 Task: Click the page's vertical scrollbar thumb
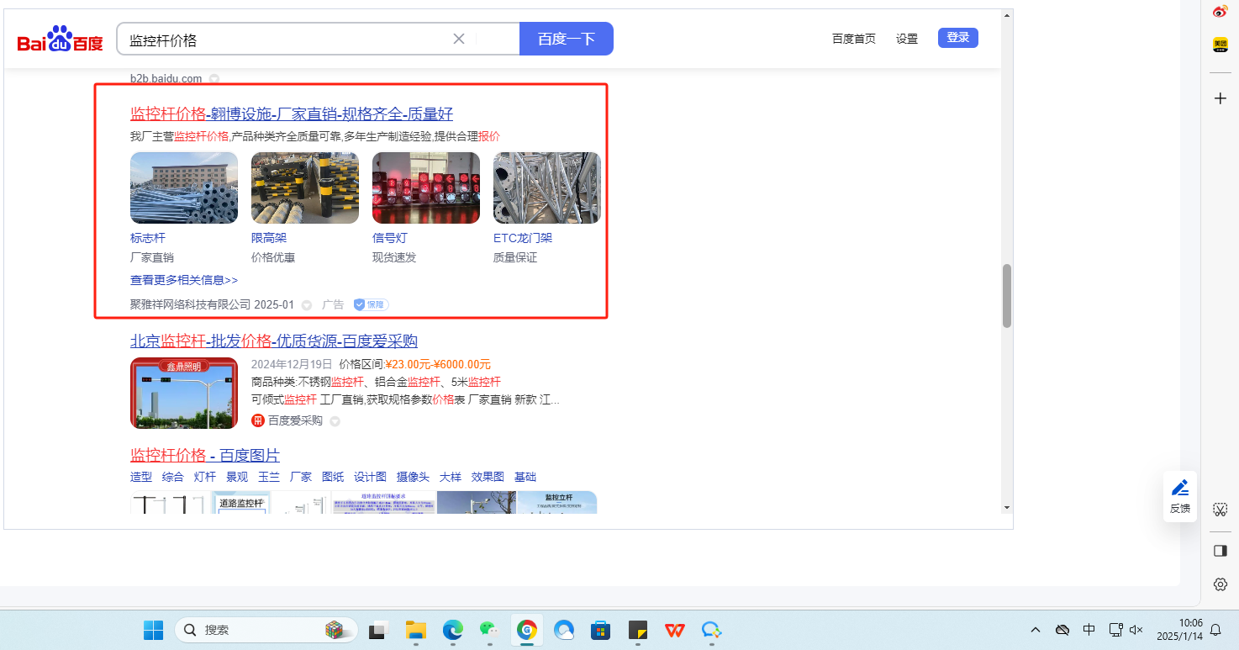tap(1007, 296)
